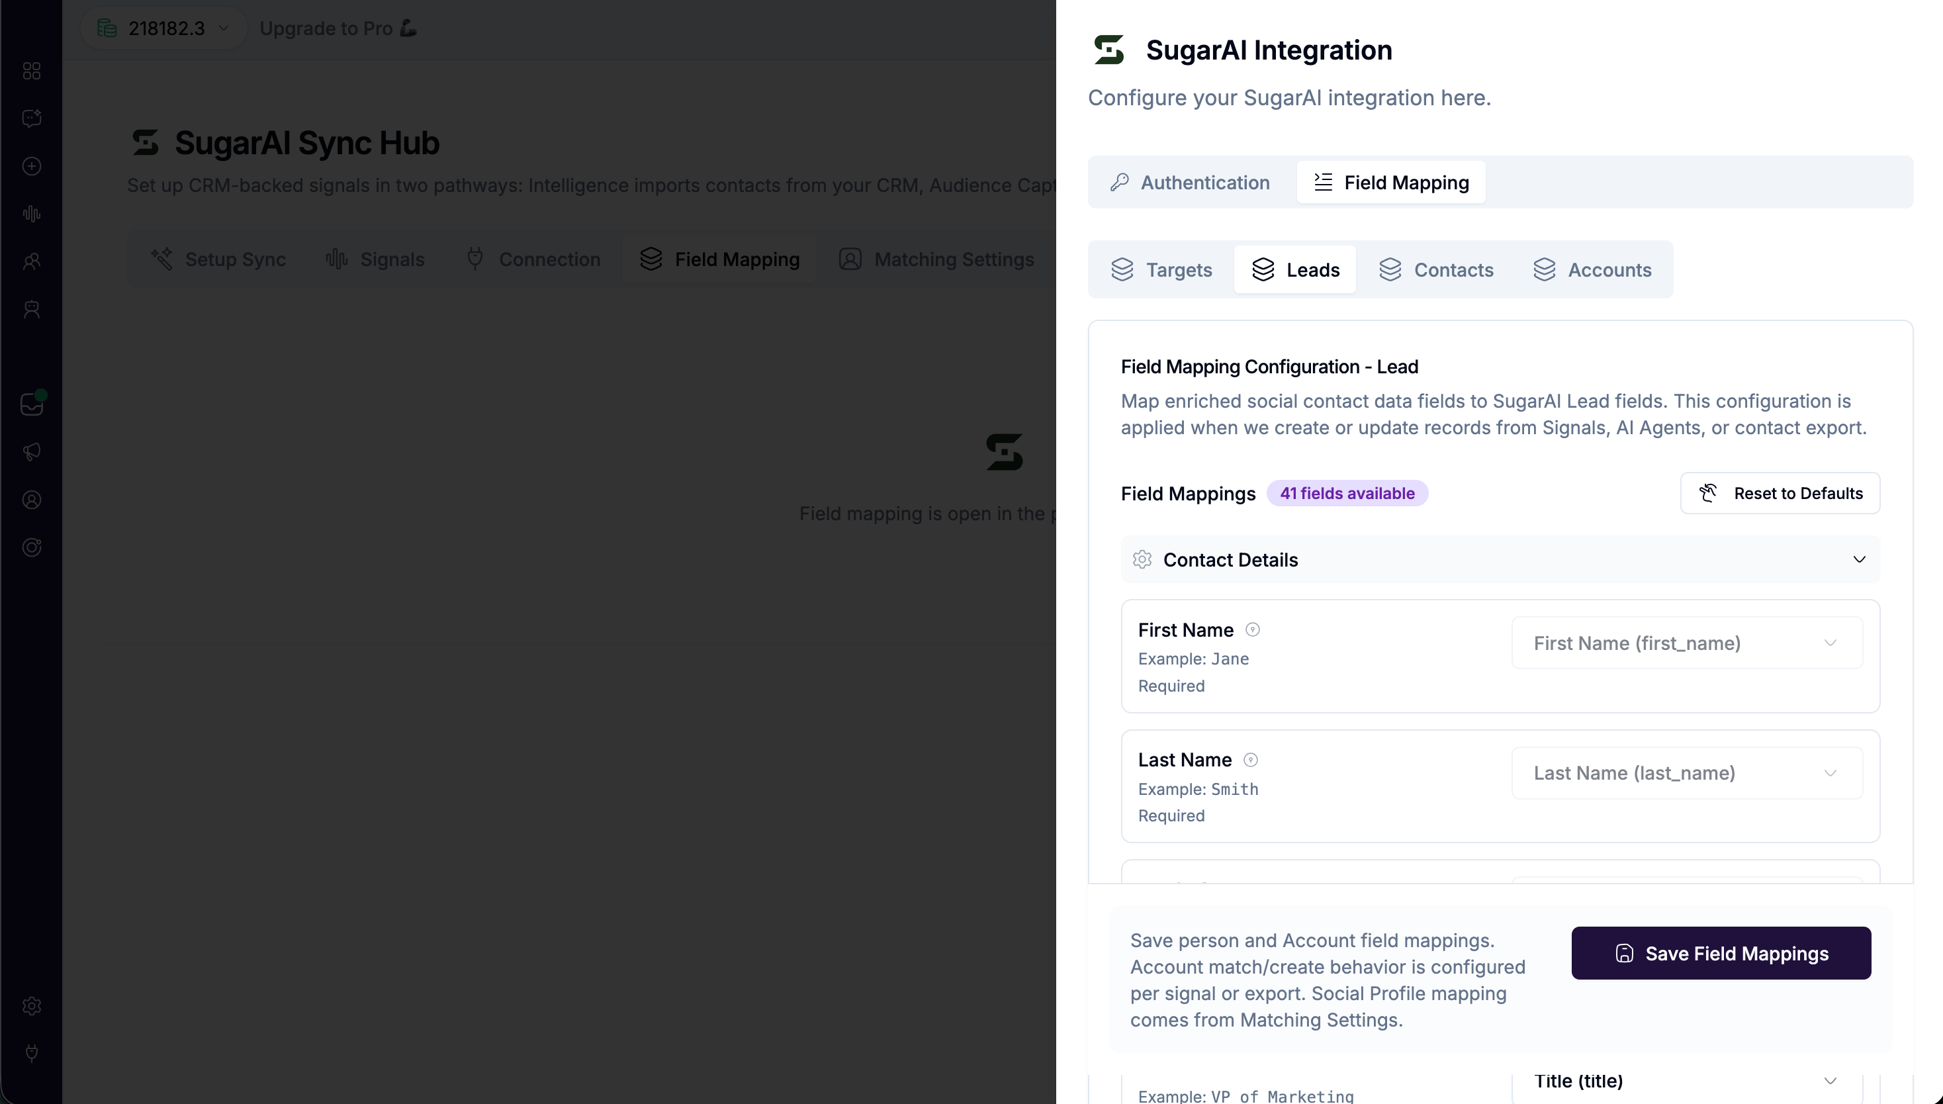Select the Contacts mapping tab

[1436, 270]
